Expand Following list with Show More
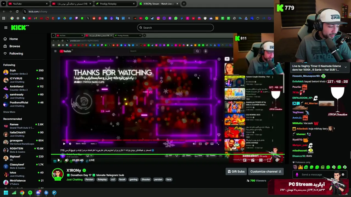The image size is (351, 197). point(9,112)
